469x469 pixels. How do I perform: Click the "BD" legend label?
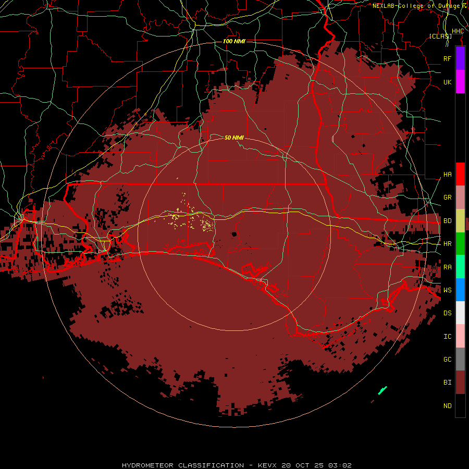pos(448,221)
